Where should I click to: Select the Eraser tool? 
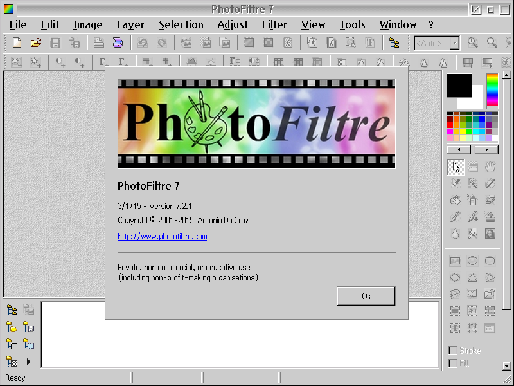(x=490, y=200)
